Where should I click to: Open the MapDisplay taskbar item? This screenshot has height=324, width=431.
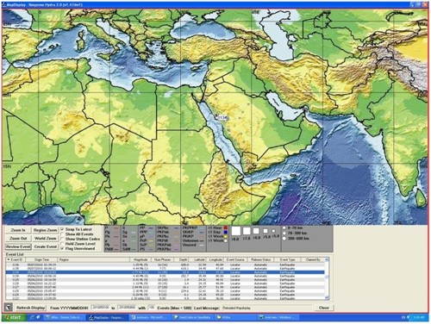(107, 318)
